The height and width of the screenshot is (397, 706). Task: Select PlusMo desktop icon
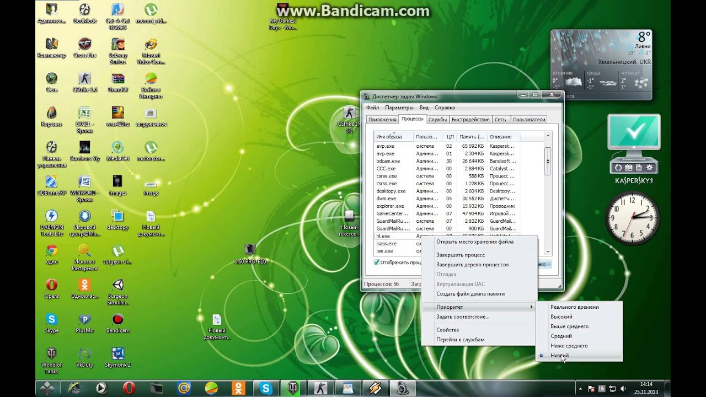click(84, 323)
